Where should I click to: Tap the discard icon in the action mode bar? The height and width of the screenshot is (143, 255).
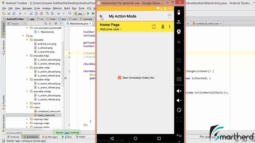169,16
